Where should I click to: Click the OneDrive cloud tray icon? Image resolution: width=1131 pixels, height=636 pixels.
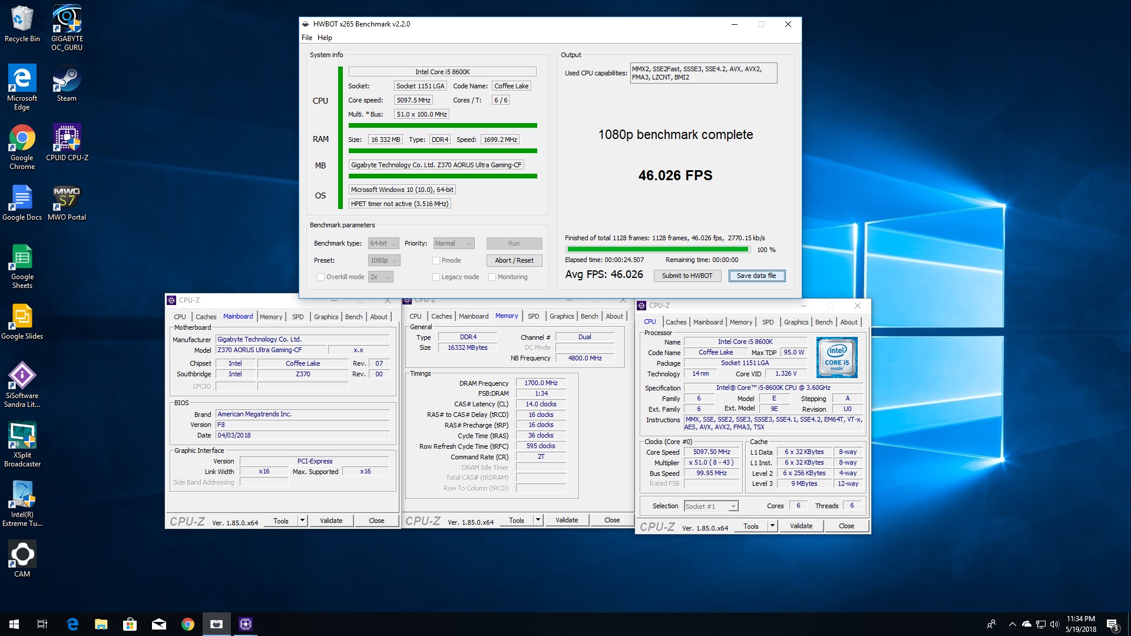[1027, 624]
